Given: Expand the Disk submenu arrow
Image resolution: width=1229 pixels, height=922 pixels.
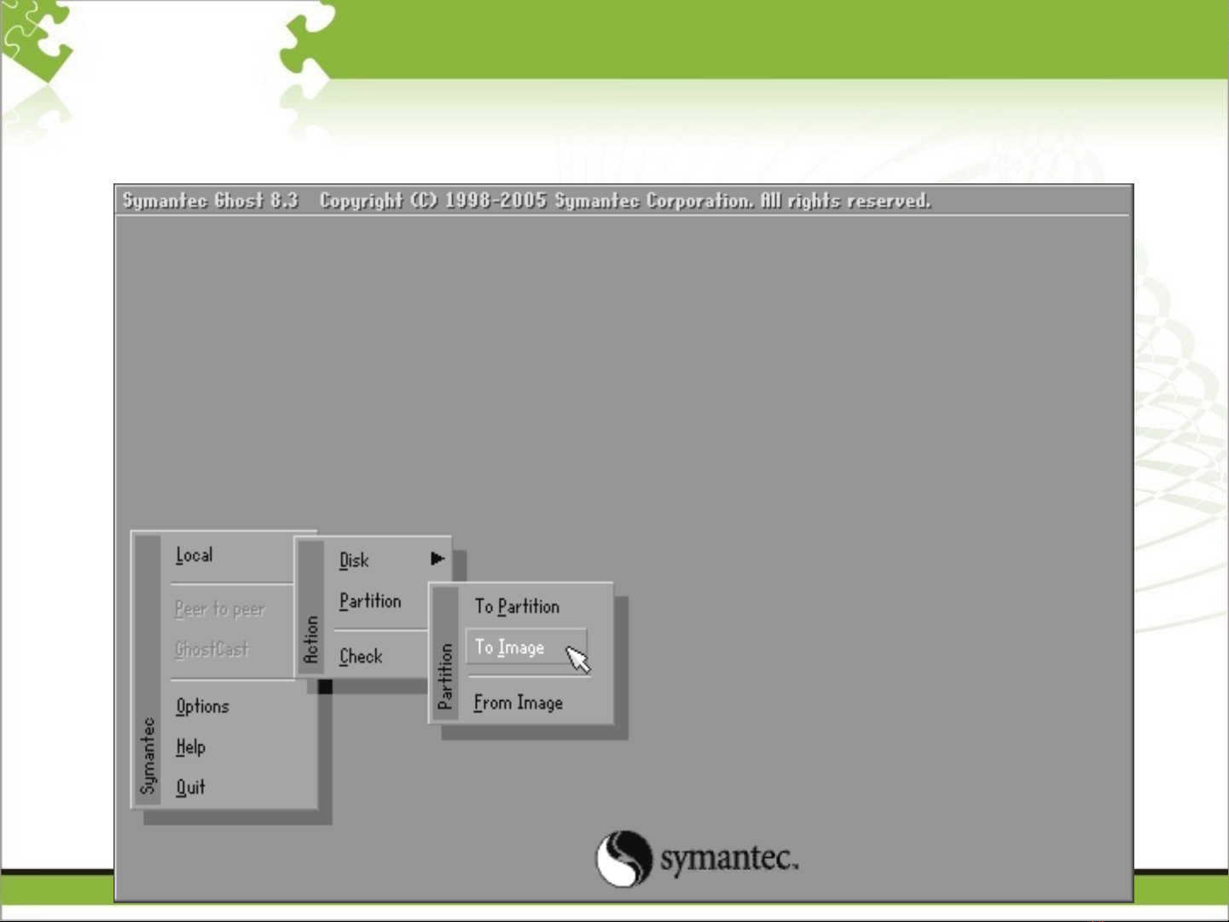Looking at the screenshot, I should (437, 559).
